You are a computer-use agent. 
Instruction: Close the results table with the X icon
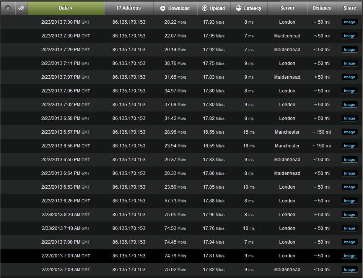(x=8, y=8)
